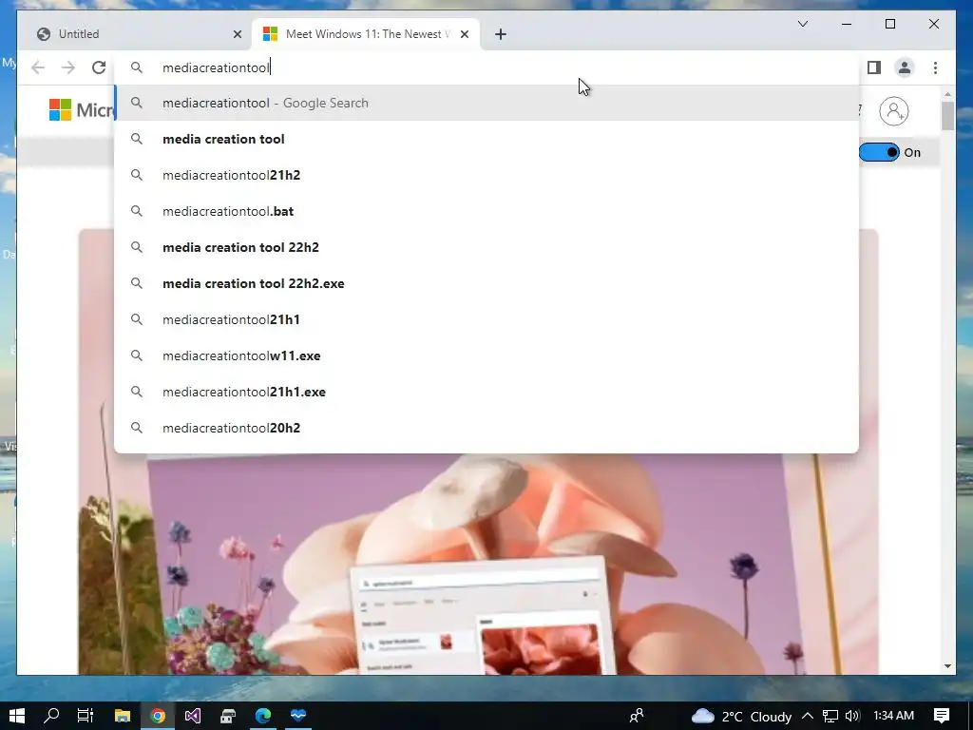Select 'mediacreationtool21h1.exe' suggestion
The width and height of the screenshot is (973, 730).
[486, 392]
